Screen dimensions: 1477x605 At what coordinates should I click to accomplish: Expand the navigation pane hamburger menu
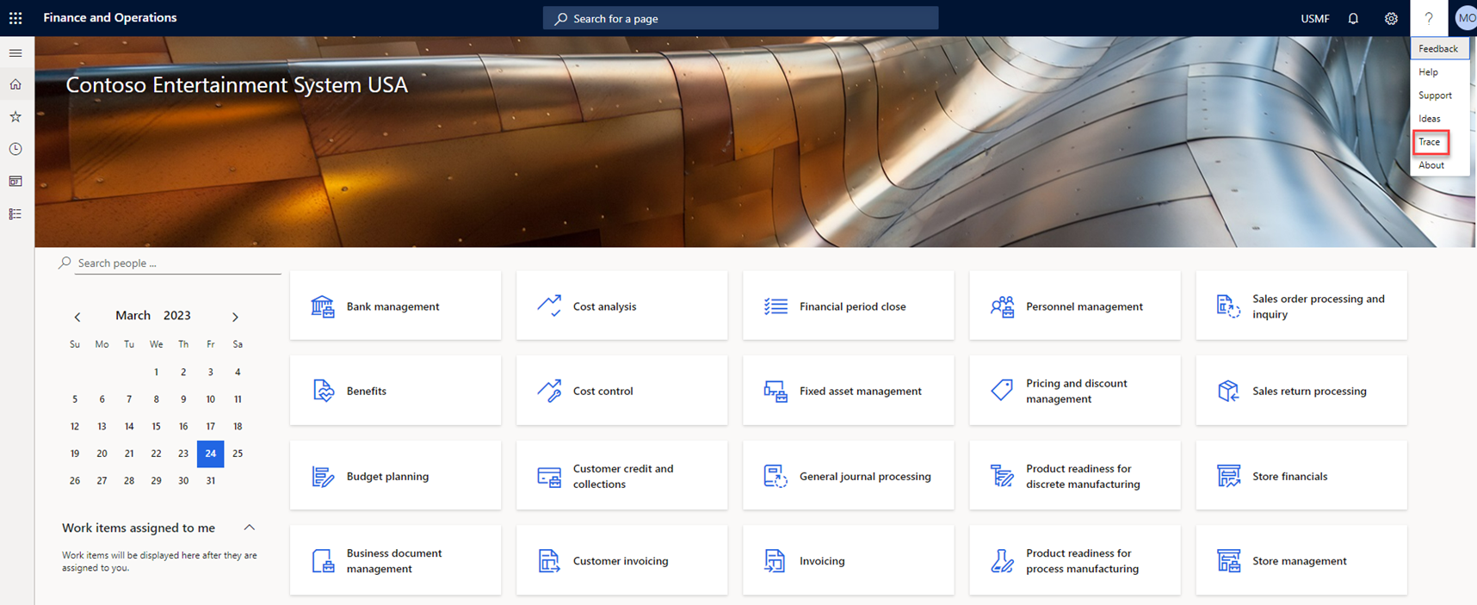pos(15,53)
